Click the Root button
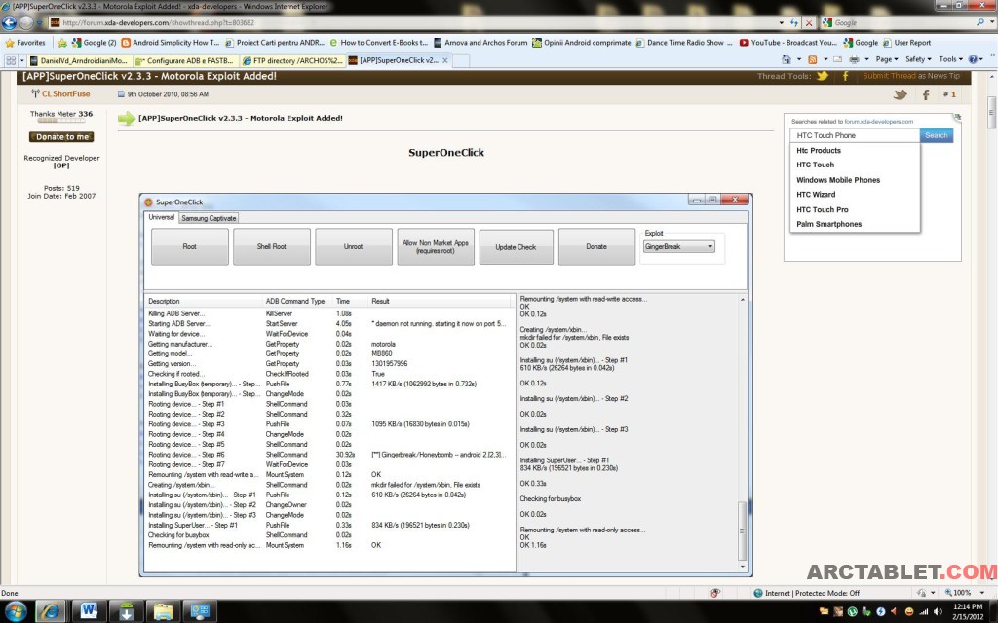 pos(190,246)
